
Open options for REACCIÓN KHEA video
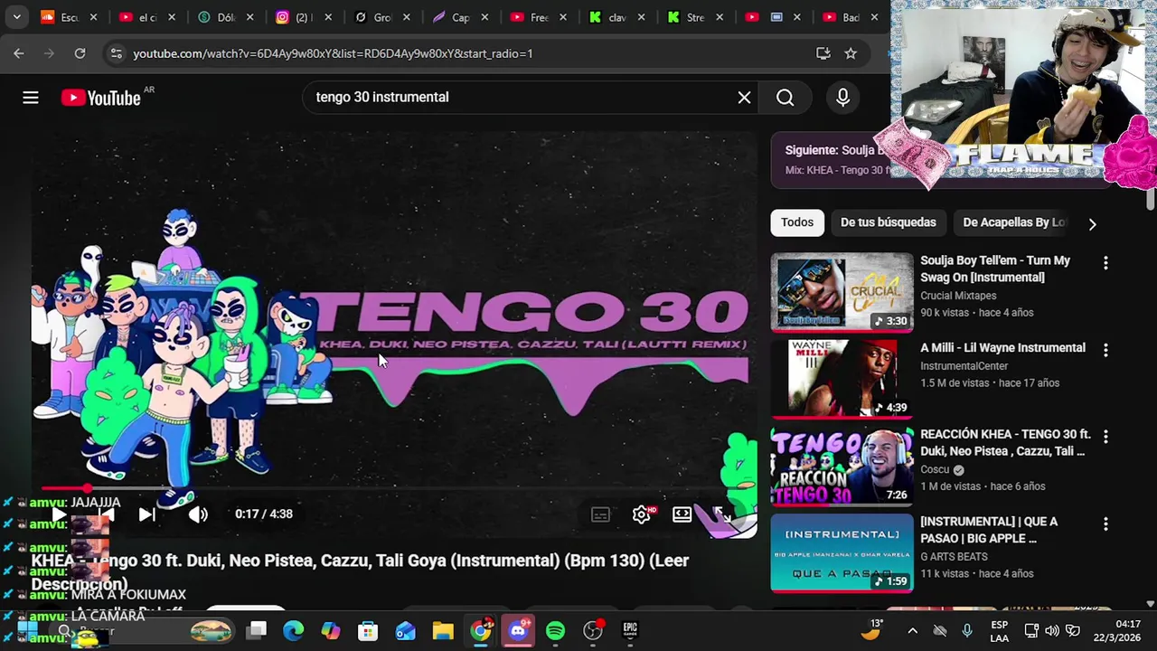pyautogui.click(x=1105, y=436)
